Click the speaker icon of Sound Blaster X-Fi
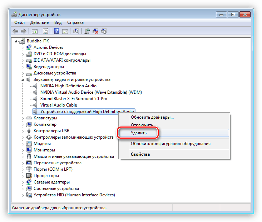262x222 pixels. pos(35,99)
